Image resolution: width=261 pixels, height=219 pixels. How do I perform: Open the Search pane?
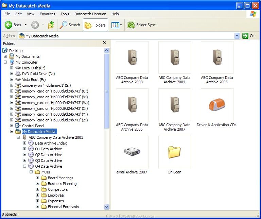click(x=70, y=25)
